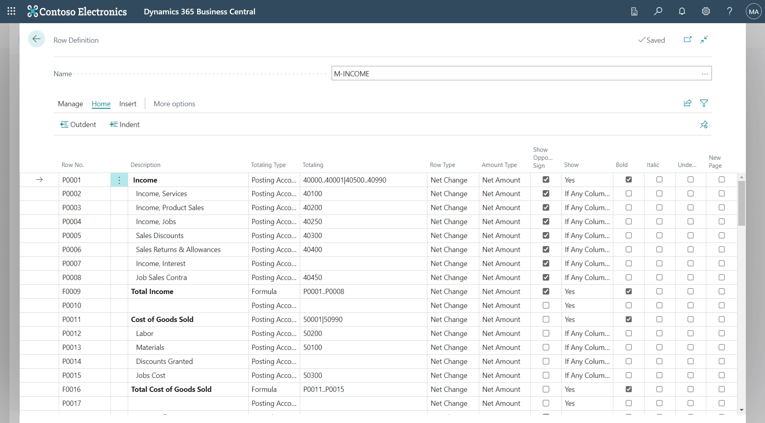Toggle Show Opposite Sign for Total Income
Viewport: 765px width, 423px height.
[546, 292]
